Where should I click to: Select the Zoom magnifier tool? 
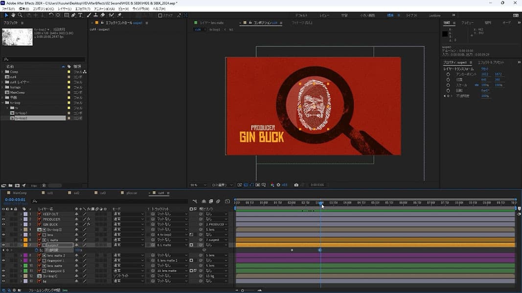point(19,15)
